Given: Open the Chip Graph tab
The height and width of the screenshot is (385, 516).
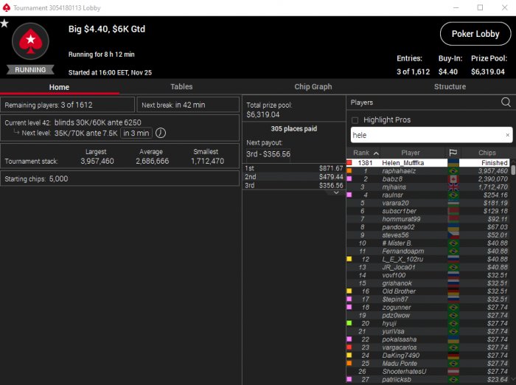Looking at the screenshot, I should (313, 86).
